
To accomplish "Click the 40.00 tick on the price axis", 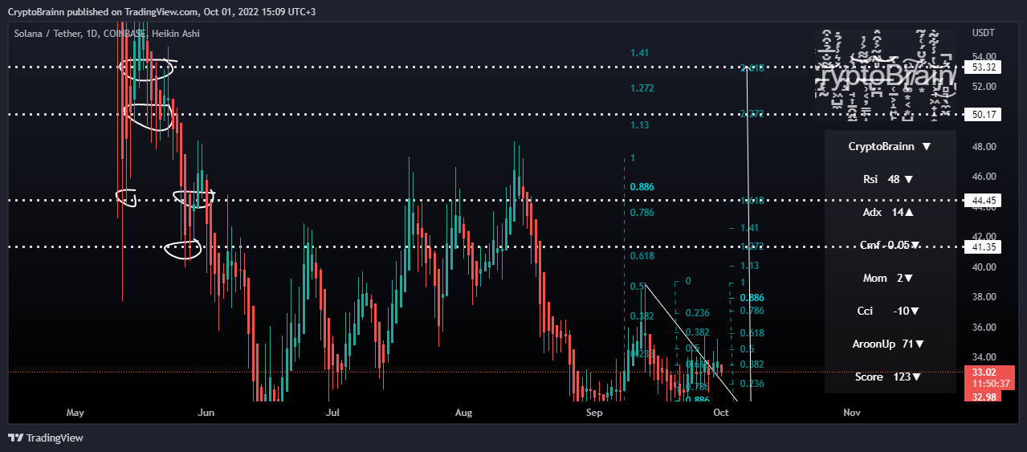I will 983,267.
